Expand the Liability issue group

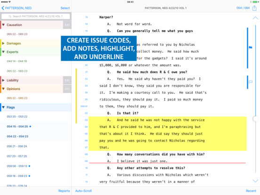click(3, 80)
